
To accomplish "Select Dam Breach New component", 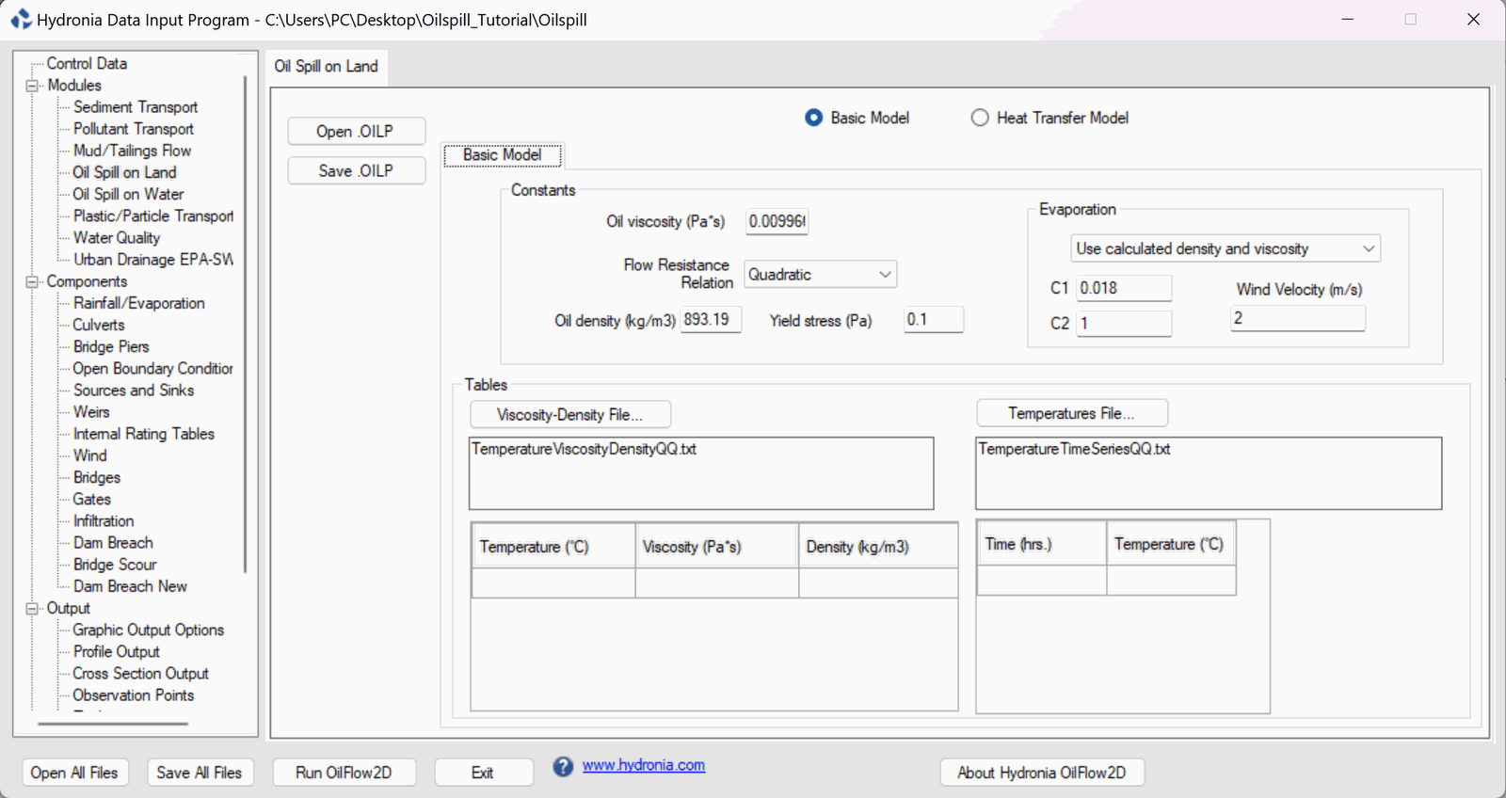I will [130, 586].
